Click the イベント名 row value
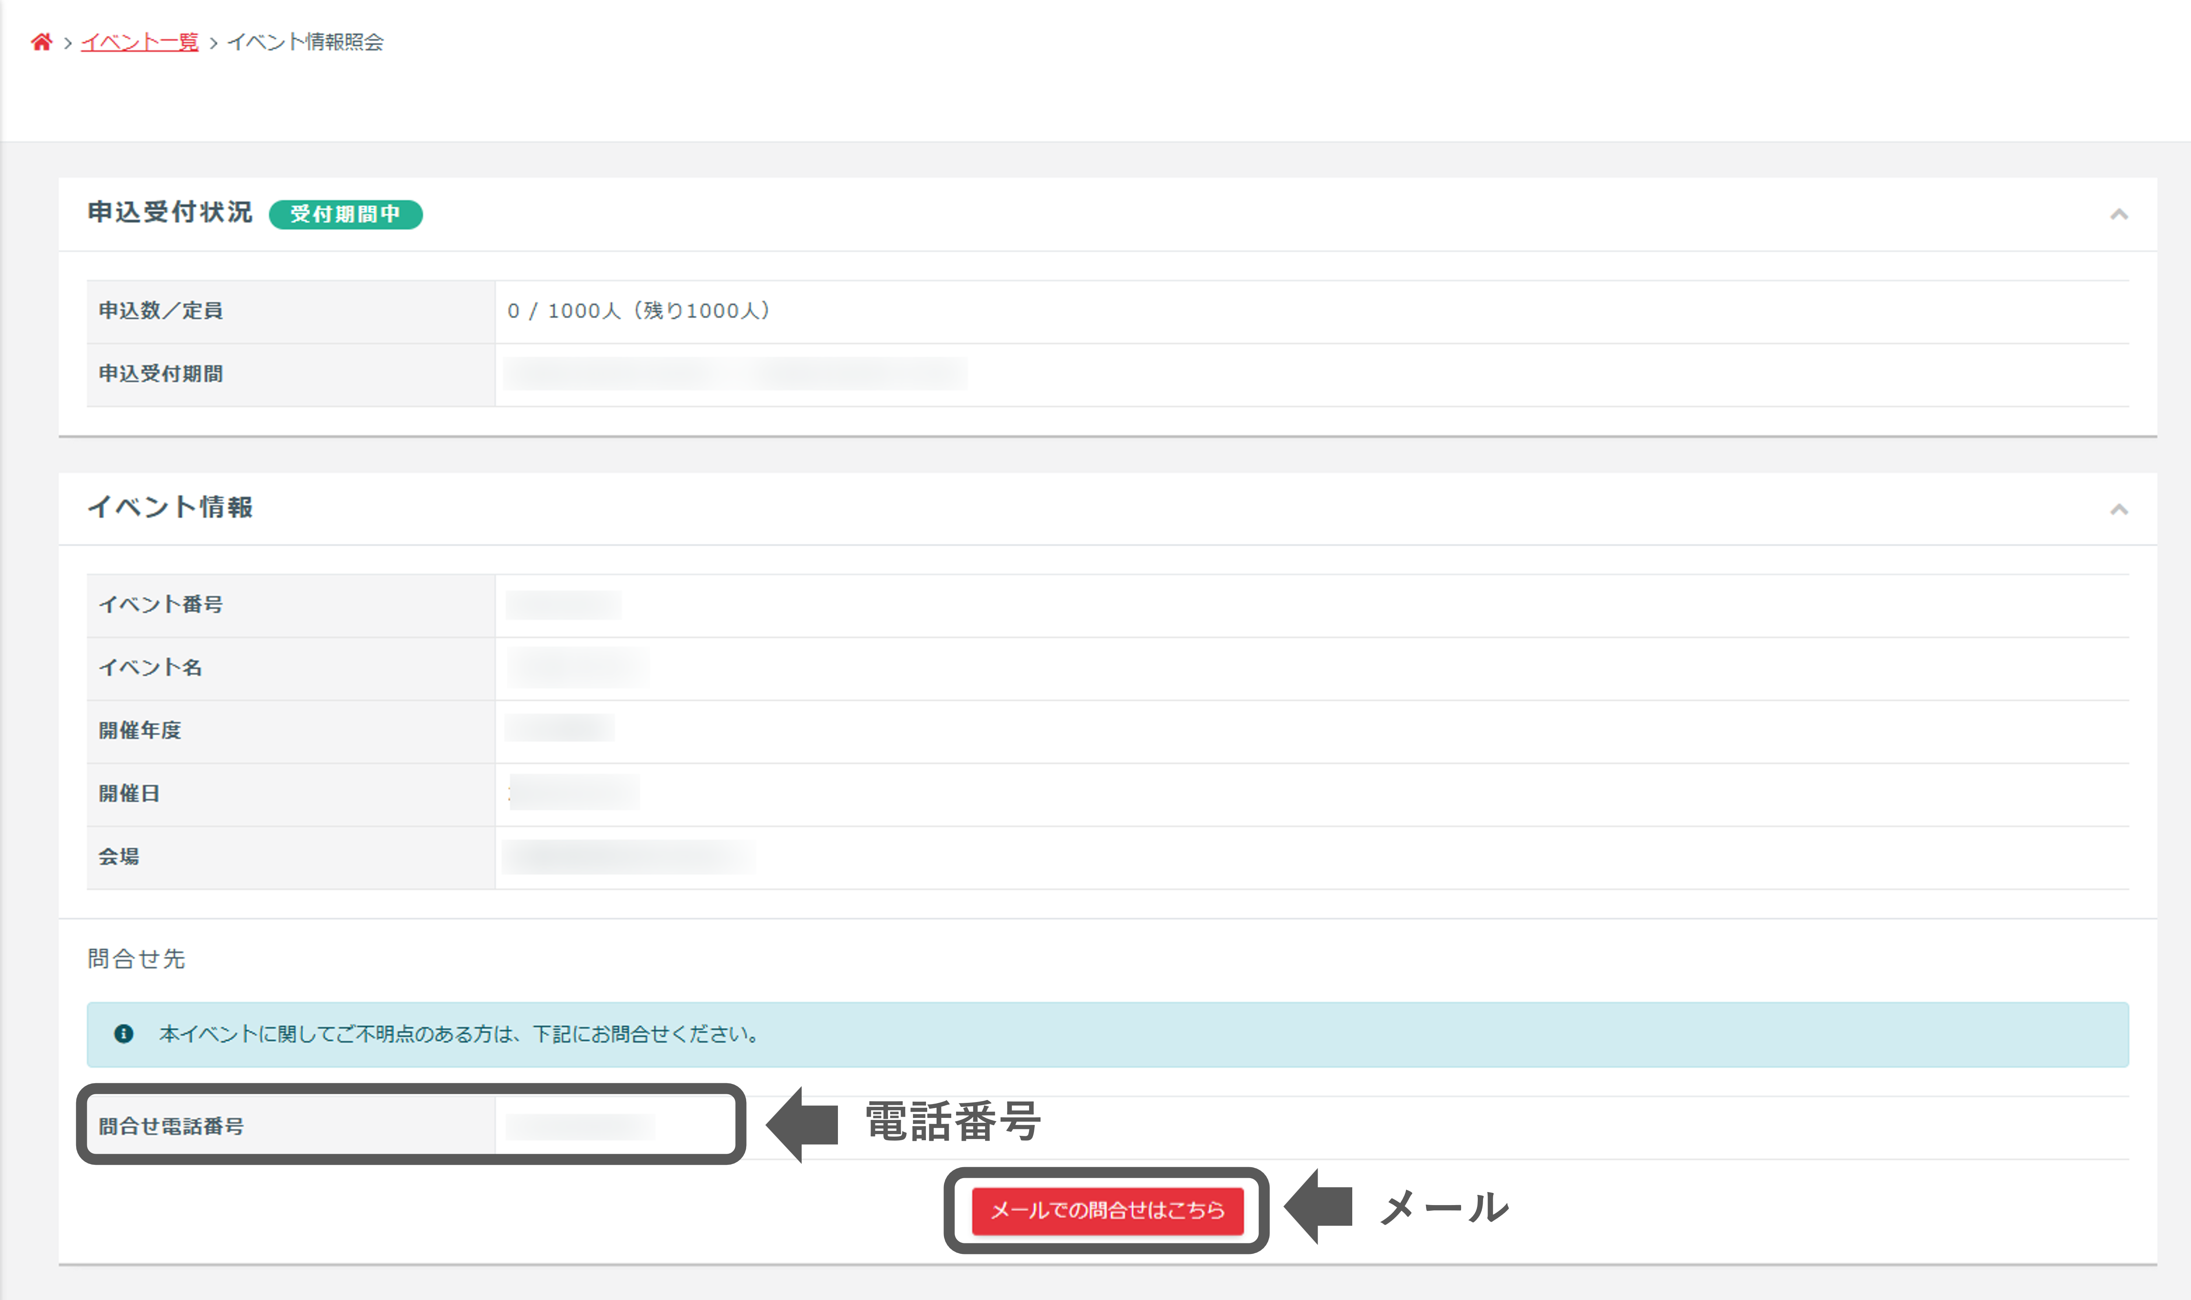This screenshot has width=2191, height=1300. pos(578,668)
